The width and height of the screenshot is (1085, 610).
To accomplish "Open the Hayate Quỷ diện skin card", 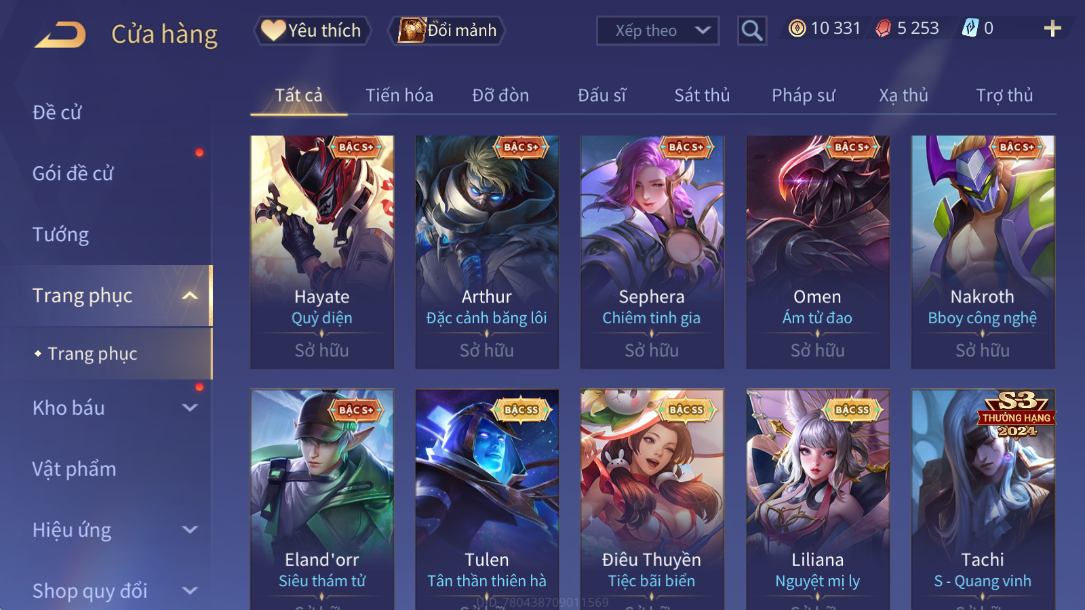I will tap(322, 252).
